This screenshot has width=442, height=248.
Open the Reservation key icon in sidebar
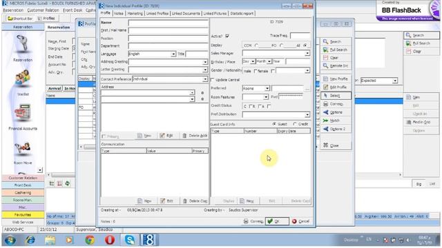(23, 44)
